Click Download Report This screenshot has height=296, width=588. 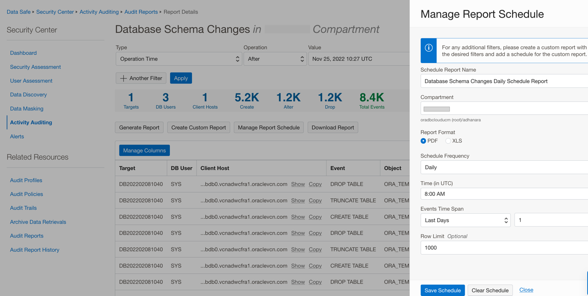[332, 127]
